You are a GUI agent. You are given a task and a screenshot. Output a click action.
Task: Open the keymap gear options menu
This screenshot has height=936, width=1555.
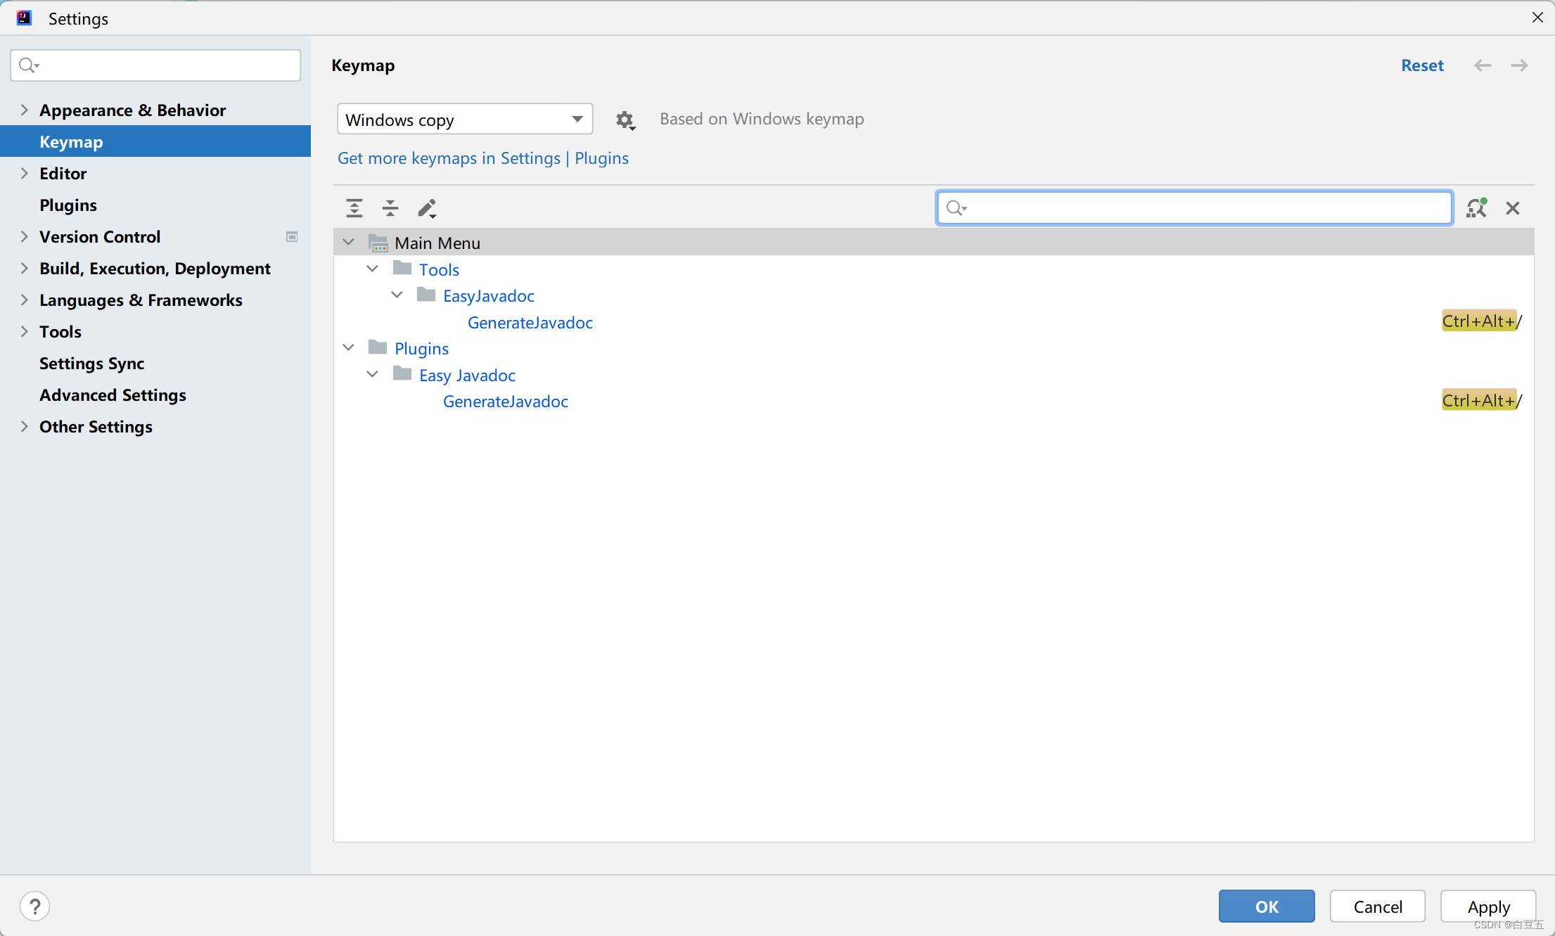click(625, 120)
